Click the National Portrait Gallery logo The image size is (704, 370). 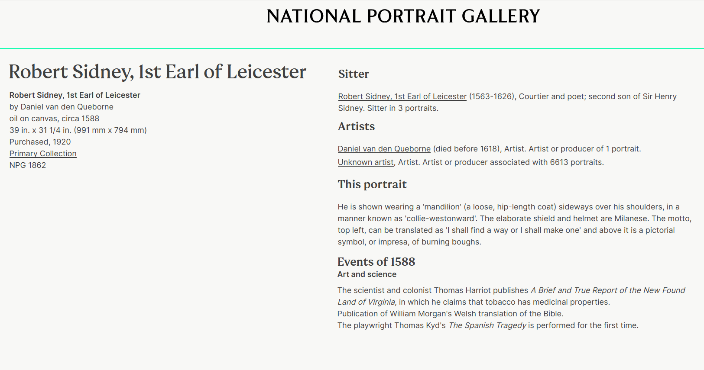coord(403,16)
